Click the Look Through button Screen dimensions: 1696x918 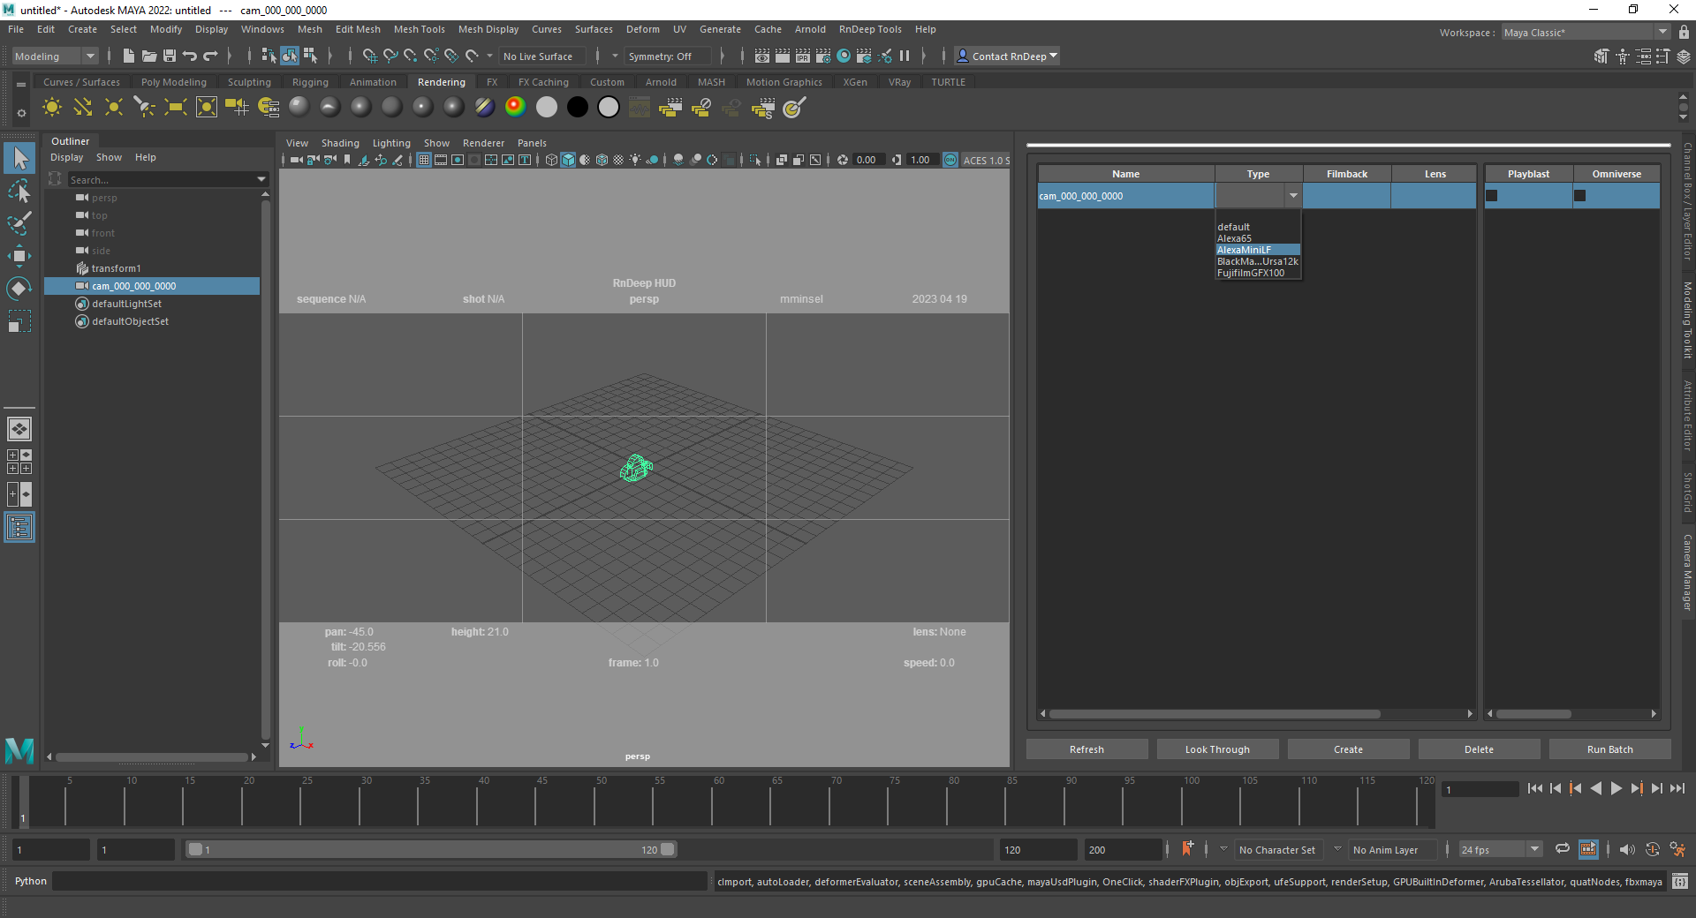pos(1217,749)
